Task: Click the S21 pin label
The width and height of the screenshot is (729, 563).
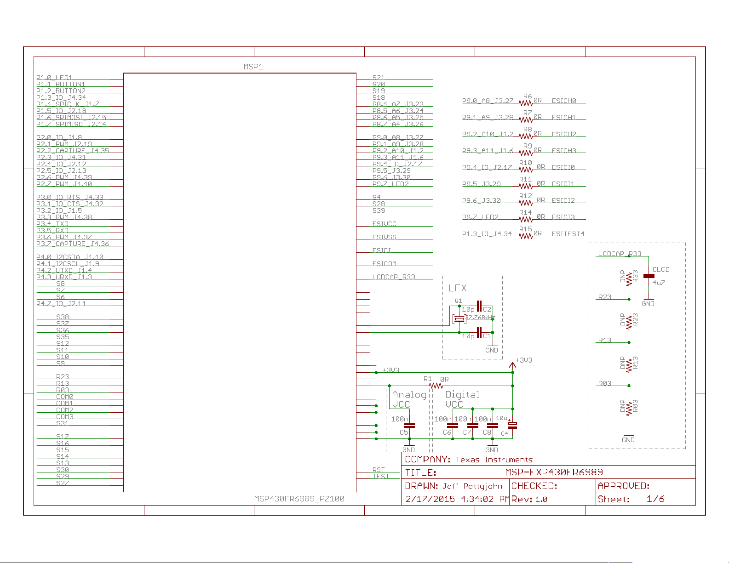Action: coord(378,78)
